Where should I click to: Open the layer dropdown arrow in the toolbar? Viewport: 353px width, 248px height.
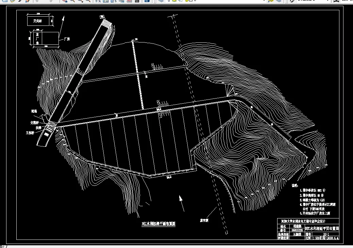coord(264,1)
